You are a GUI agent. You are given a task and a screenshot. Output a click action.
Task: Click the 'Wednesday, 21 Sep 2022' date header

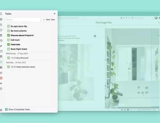click(17, 54)
